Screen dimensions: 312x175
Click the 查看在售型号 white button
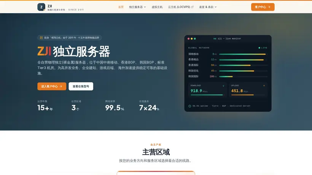click(x=81, y=86)
